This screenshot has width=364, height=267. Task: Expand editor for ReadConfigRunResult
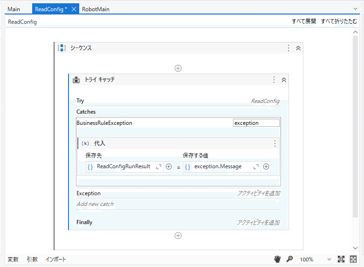[158, 167]
